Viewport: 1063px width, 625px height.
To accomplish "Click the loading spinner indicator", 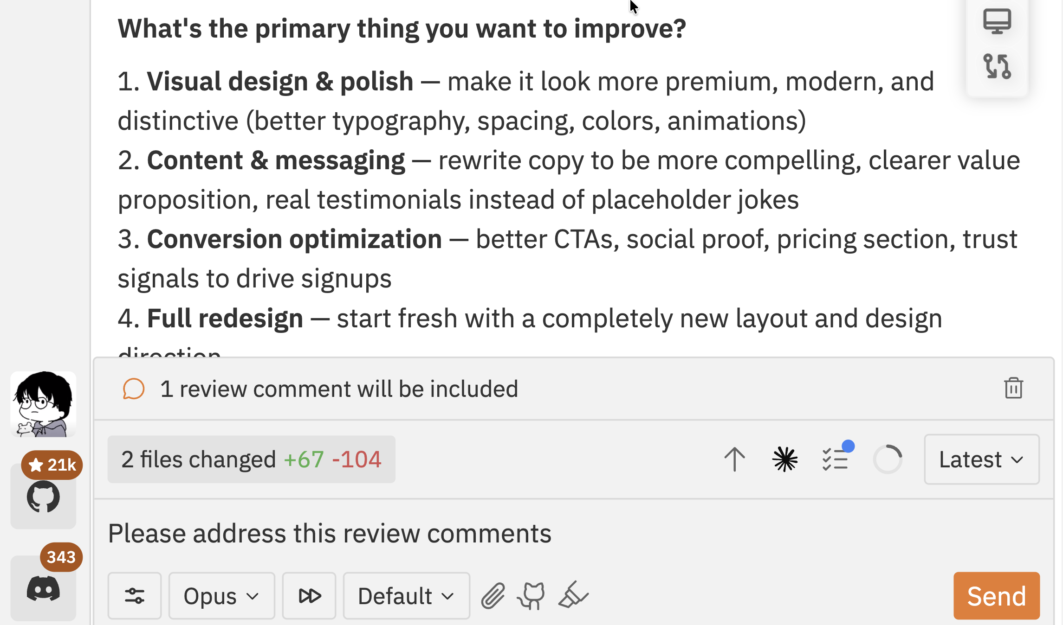I will (888, 459).
